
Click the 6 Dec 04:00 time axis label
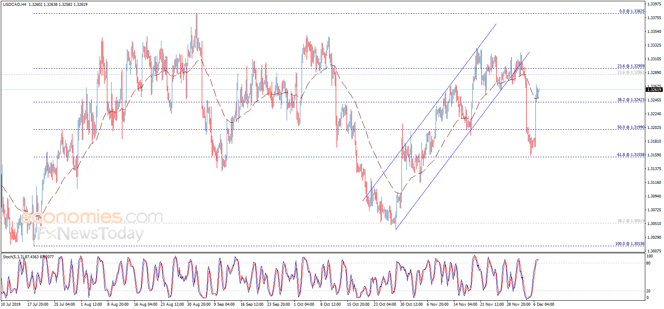pos(544,304)
